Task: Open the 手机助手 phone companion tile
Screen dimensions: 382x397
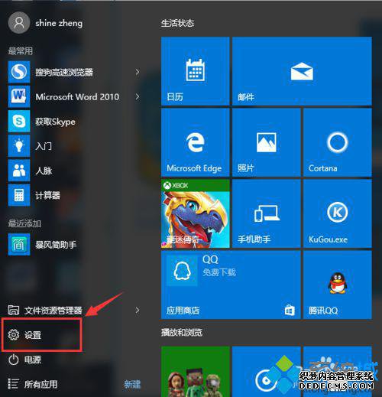Action: coord(267,213)
